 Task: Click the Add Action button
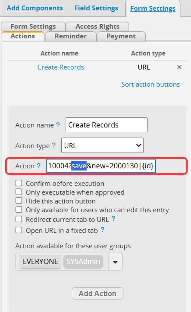[x=97, y=294]
